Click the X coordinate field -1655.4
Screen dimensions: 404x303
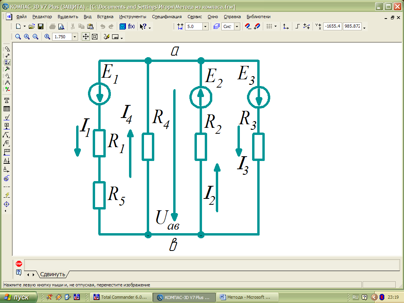pos(332,26)
